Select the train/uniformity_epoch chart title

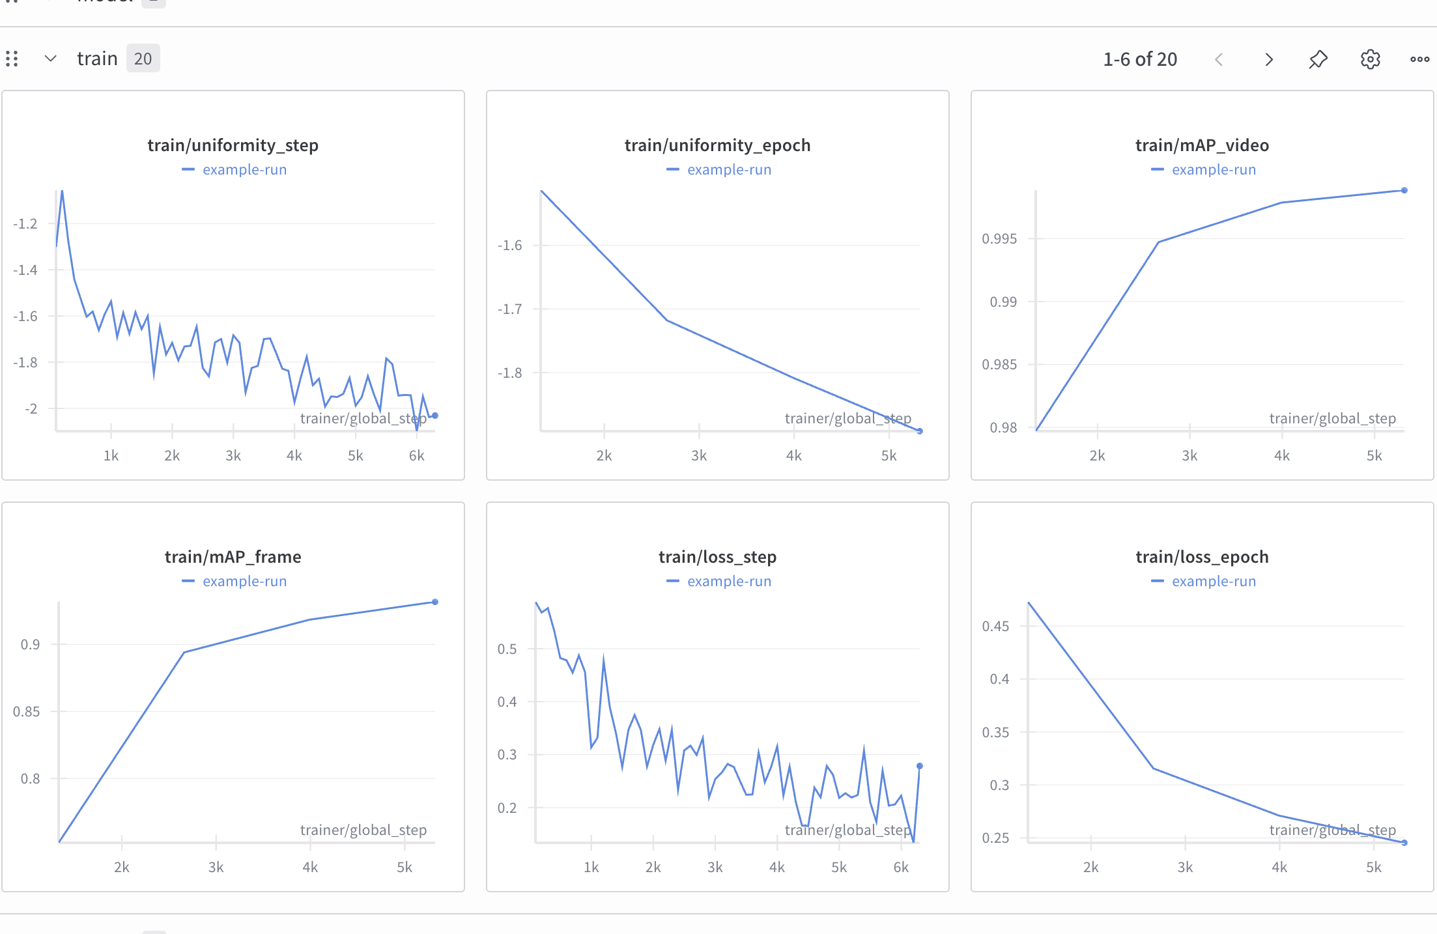tap(717, 145)
